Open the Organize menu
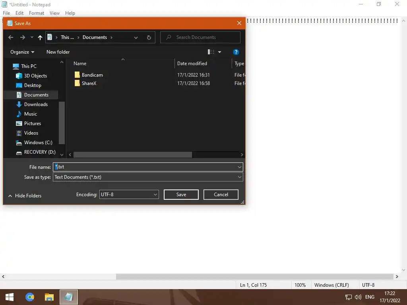The image size is (407, 305). tap(22, 52)
